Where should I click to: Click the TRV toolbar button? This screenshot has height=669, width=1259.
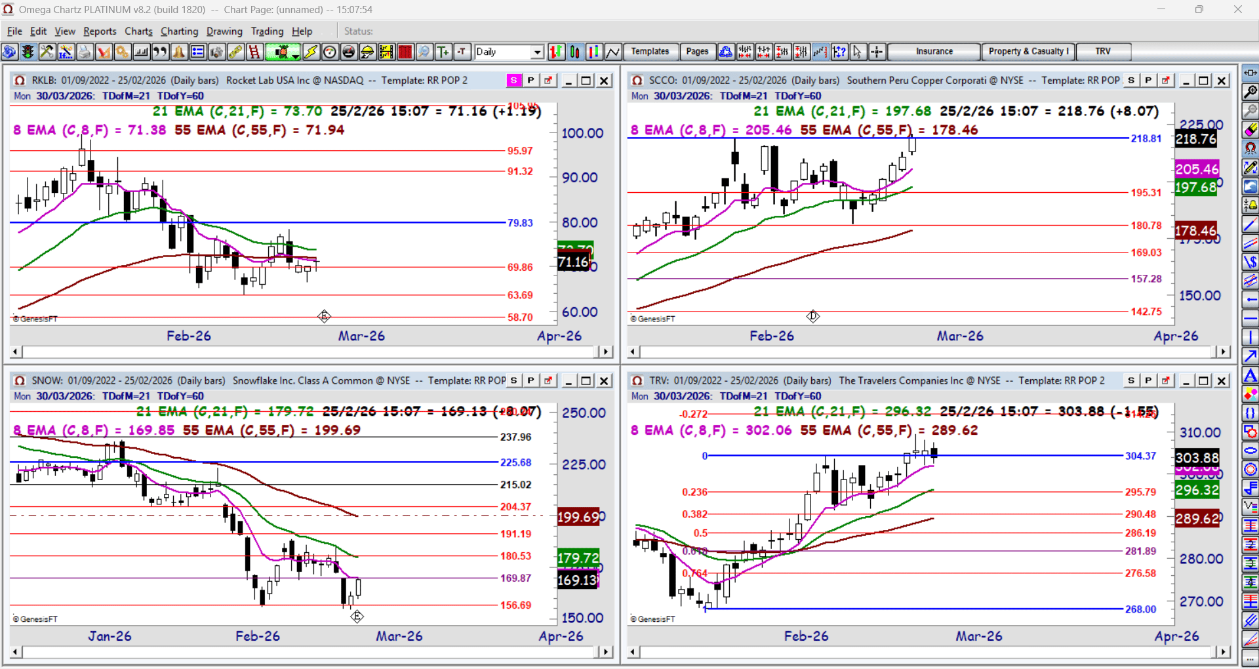[x=1103, y=52]
